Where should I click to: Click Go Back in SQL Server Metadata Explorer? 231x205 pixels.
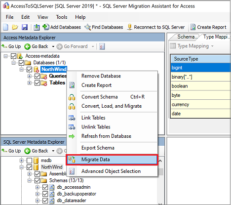(36, 151)
